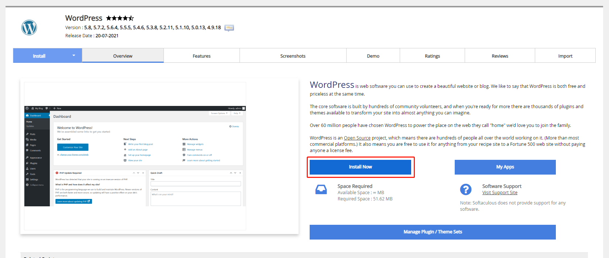Open the Features tab
The image size is (609, 258).
(202, 56)
